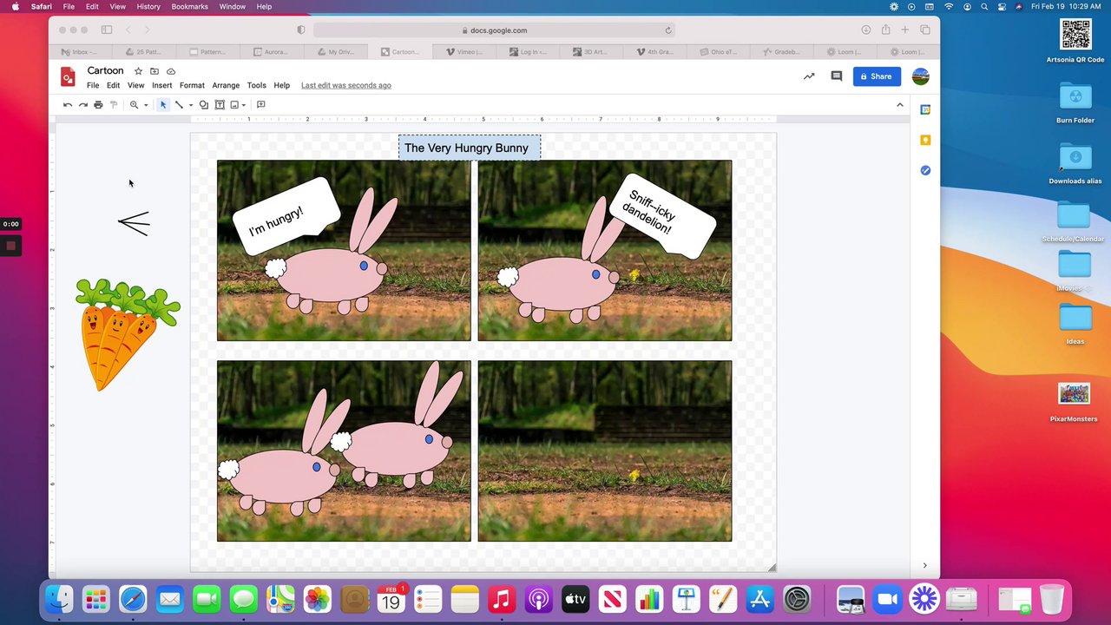Screen dimensions: 1111x625
Task: Hide the side panel with bottom chevron
Action: pos(924,566)
